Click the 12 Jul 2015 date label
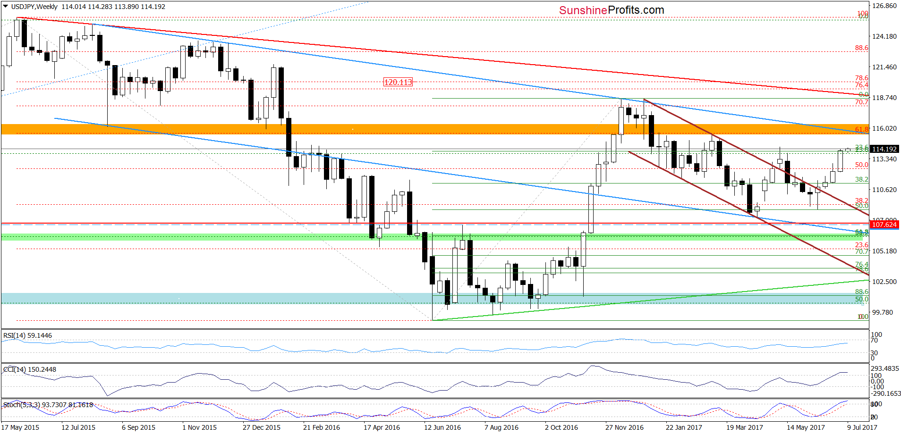The width and height of the screenshot is (901, 434). tap(78, 427)
